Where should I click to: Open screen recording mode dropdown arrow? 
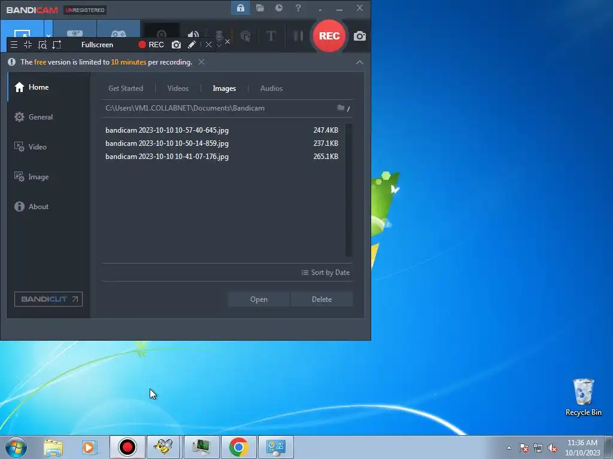[48, 35]
